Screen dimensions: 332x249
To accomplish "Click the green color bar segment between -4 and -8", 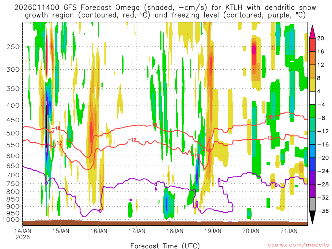I will pos(312,112).
